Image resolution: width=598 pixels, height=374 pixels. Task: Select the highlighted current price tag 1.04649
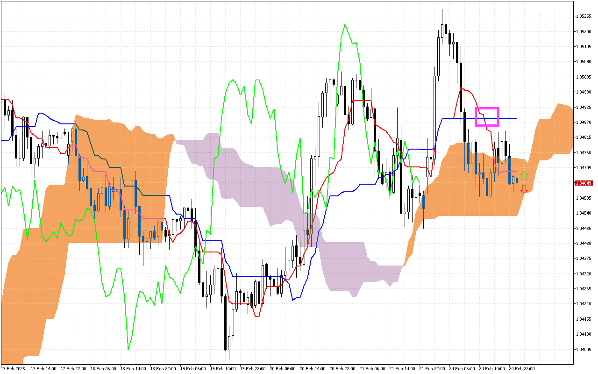583,183
